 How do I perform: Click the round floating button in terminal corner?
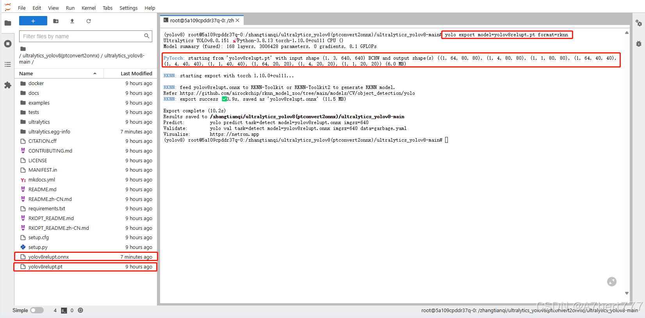[x=612, y=282]
